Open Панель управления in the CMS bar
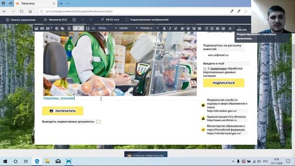This screenshot has width=295, height=166. click(x=21, y=20)
